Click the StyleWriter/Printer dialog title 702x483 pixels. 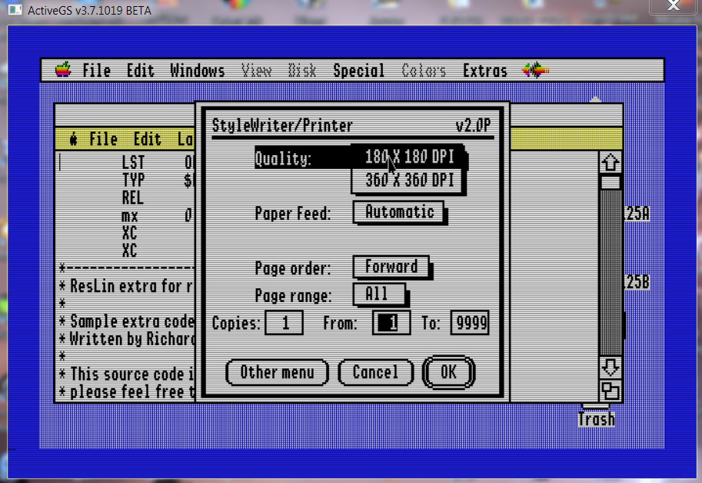pos(282,126)
